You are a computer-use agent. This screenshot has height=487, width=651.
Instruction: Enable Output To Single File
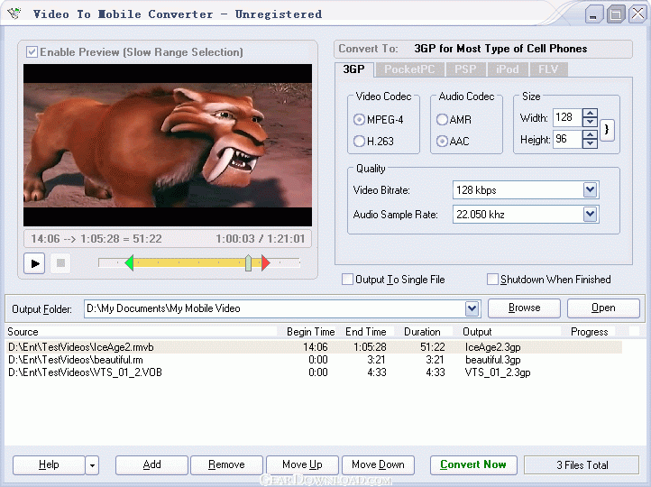coord(347,279)
